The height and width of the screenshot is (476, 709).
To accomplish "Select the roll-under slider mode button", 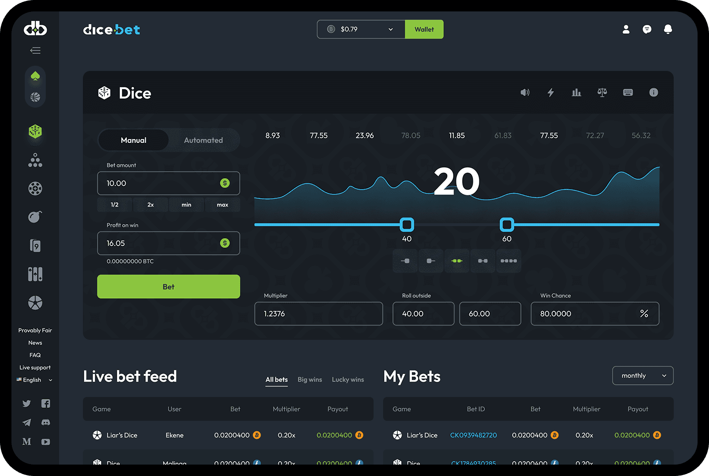I will click(x=405, y=261).
